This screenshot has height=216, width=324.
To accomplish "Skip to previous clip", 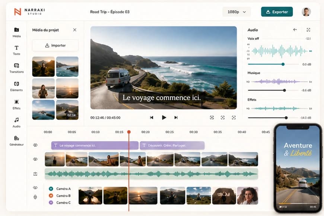I will tap(152, 118).
